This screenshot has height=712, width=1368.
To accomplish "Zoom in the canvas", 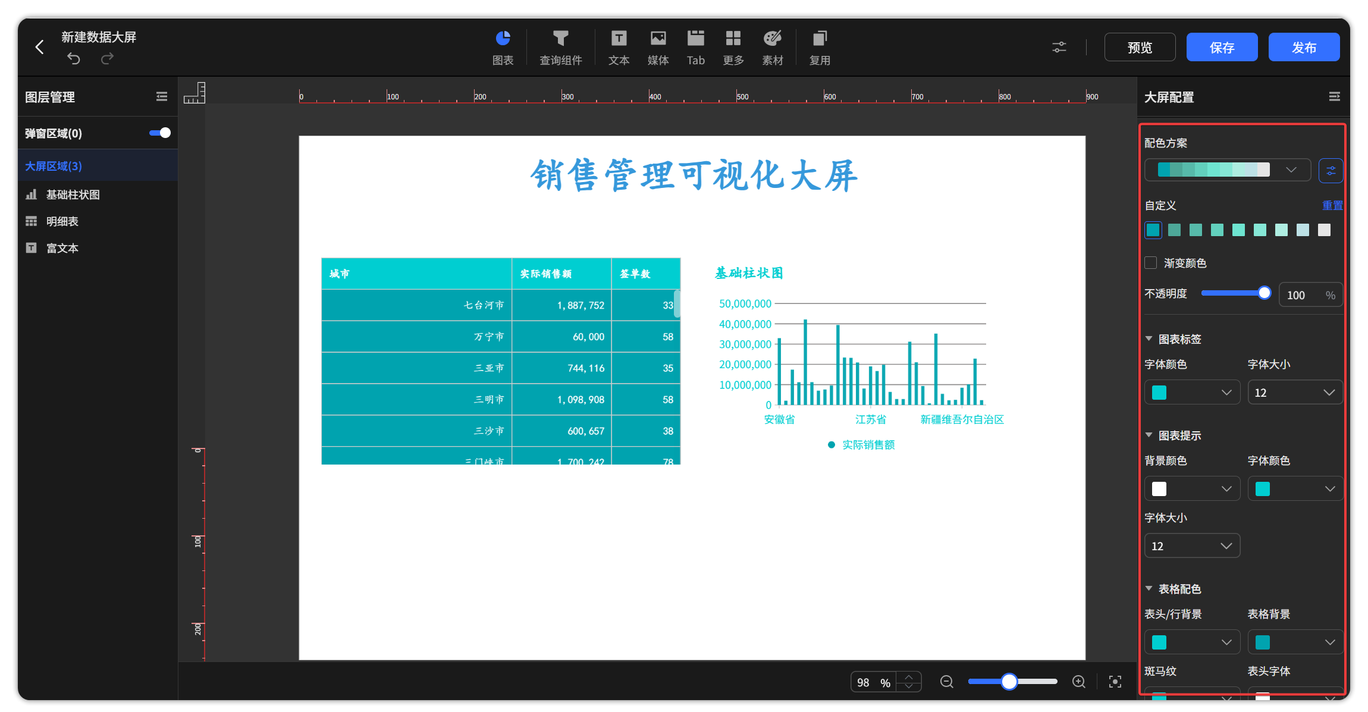I will 1079,682.
